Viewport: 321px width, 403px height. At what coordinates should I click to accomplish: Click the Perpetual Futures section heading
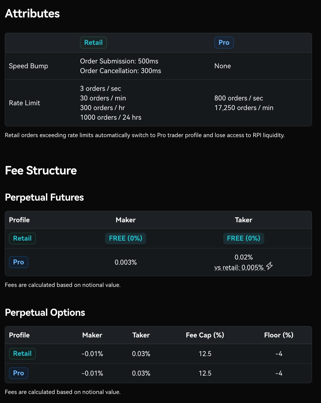pyautogui.click(x=44, y=197)
